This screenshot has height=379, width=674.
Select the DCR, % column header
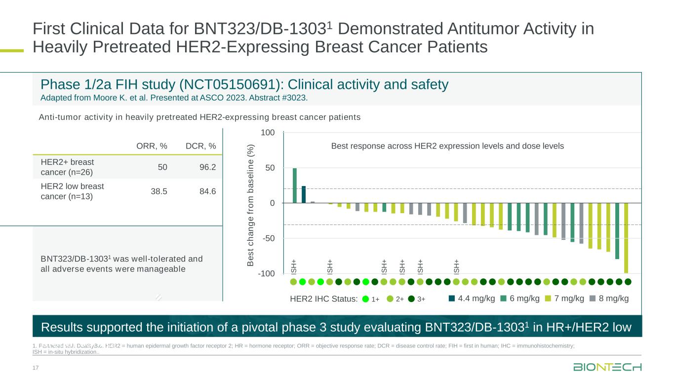point(200,146)
